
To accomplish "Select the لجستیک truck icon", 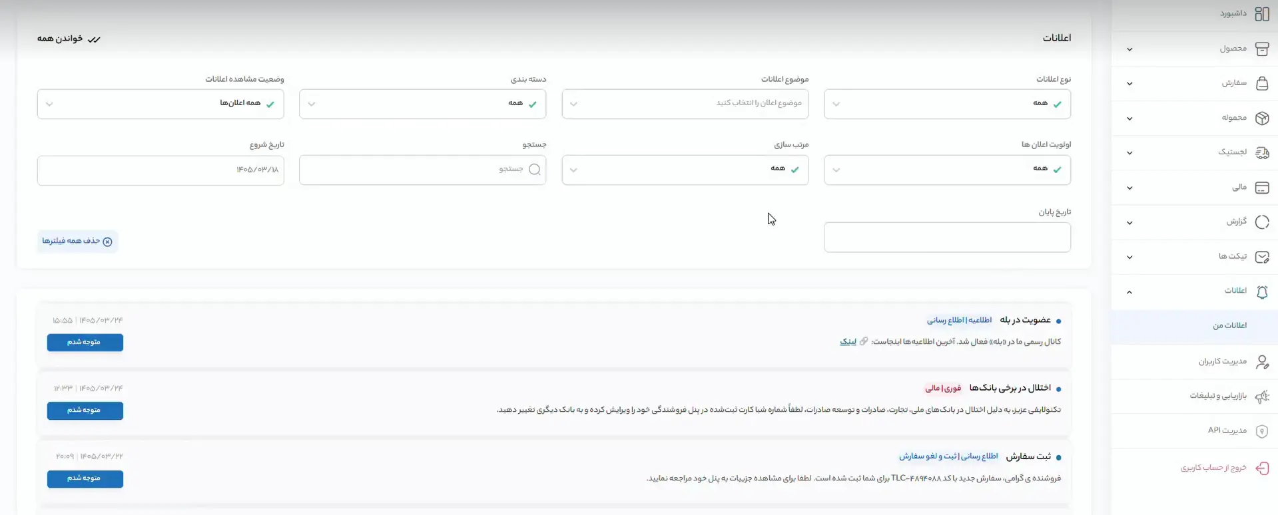I will [x=1261, y=152].
